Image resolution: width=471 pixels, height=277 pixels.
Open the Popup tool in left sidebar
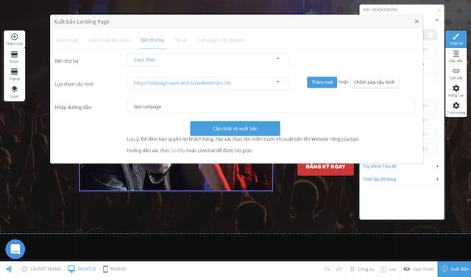click(x=14, y=74)
